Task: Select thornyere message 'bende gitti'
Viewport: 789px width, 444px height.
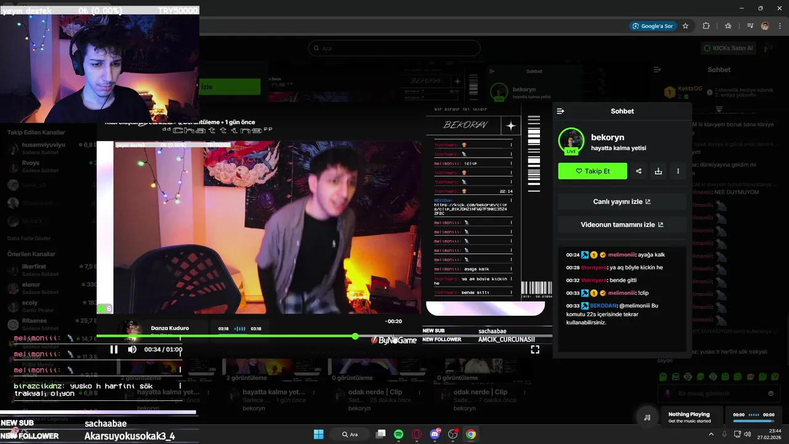Action: pos(623,280)
